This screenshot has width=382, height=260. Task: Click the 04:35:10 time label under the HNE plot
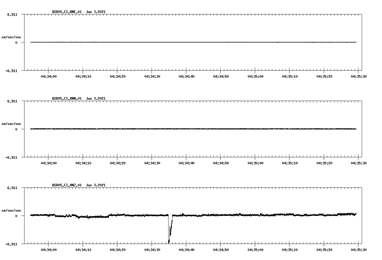tap(290, 76)
